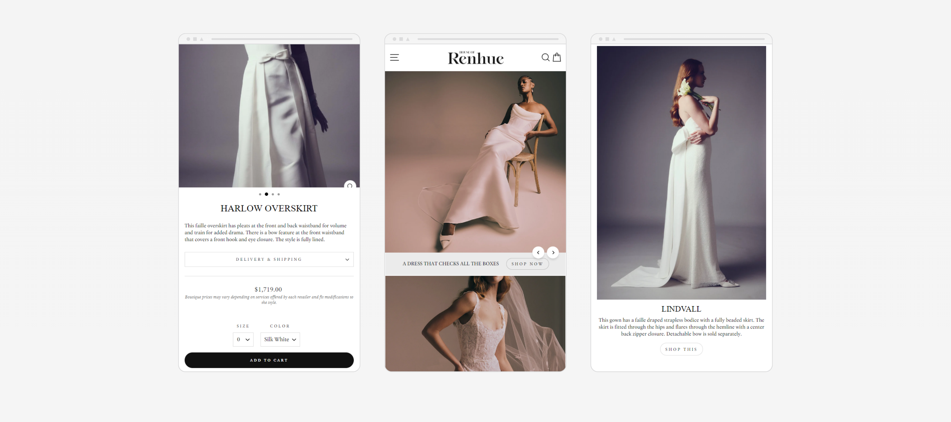Click the search magnifier icon
Image resolution: width=951 pixels, height=422 pixels.
coord(545,57)
